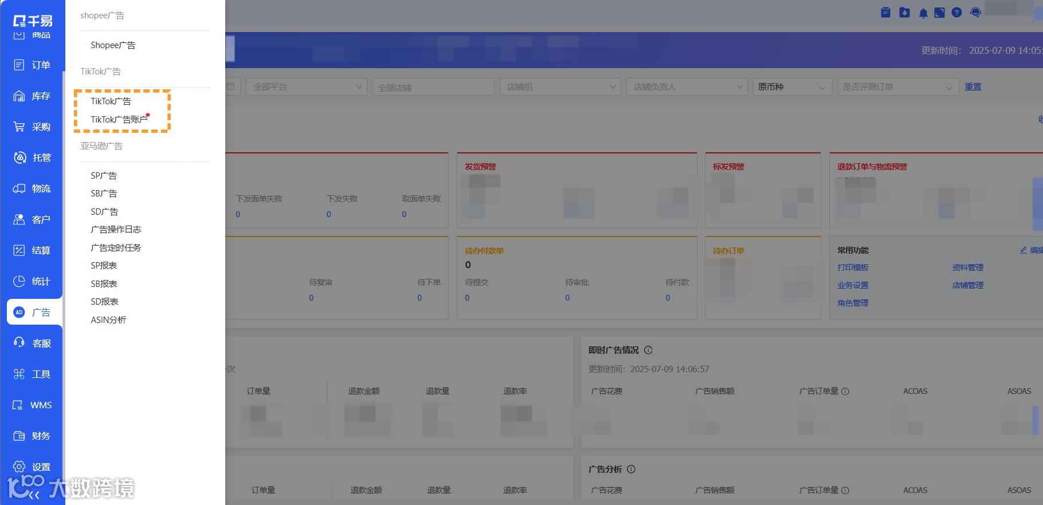Click the 订单 order icon in sidebar
The image size is (1043, 505).
click(19, 65)
